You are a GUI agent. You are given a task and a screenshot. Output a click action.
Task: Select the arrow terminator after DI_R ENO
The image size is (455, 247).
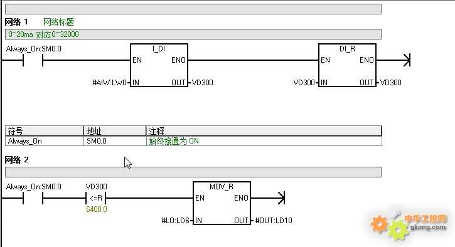point(407,60)
